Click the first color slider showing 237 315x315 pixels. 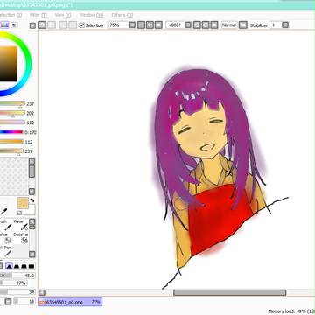pyautogui.click(x=12, y=103)
